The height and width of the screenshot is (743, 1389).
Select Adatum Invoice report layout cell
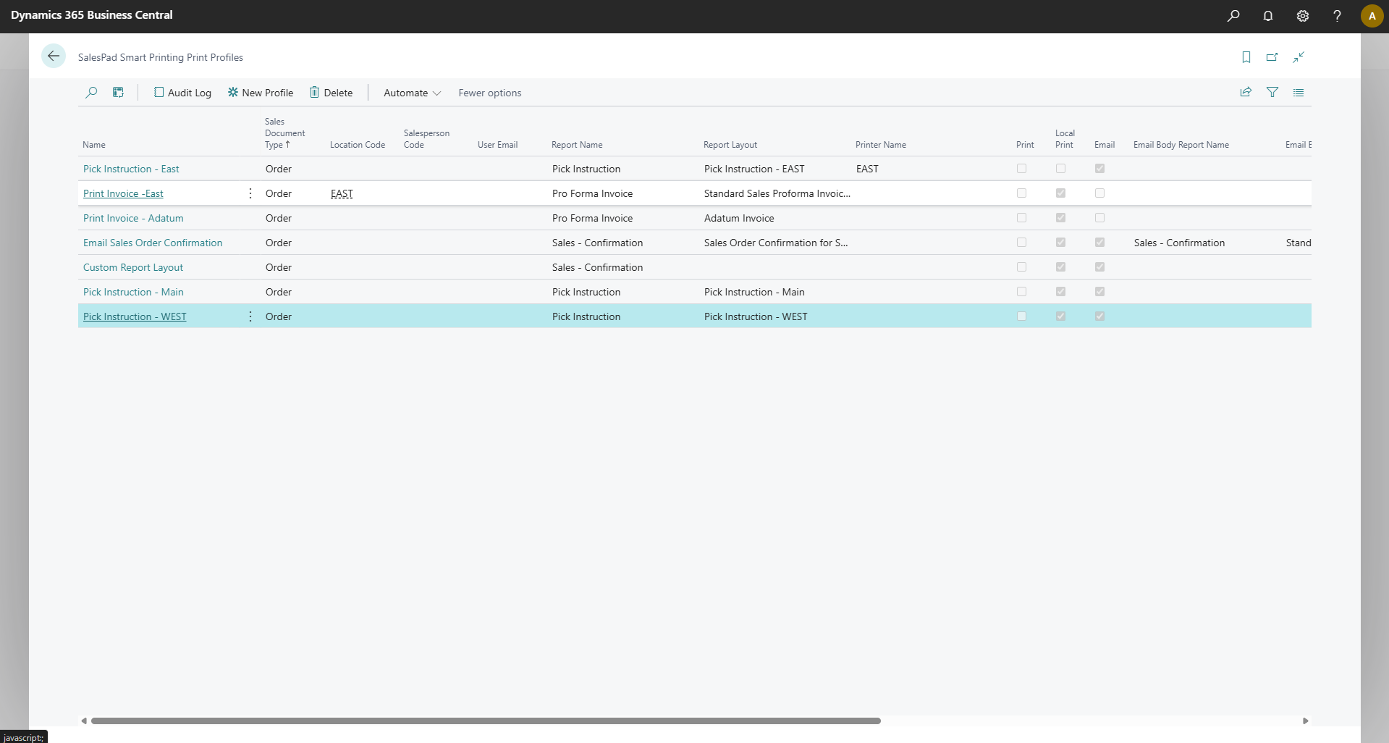point(739,218)
